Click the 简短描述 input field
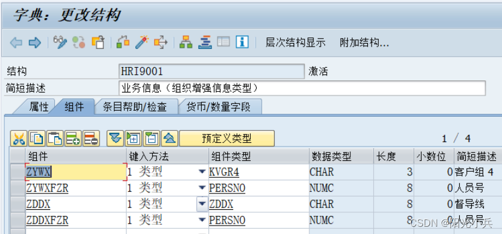The height and width of the screenshot is (234, 502). pos(302,88)
